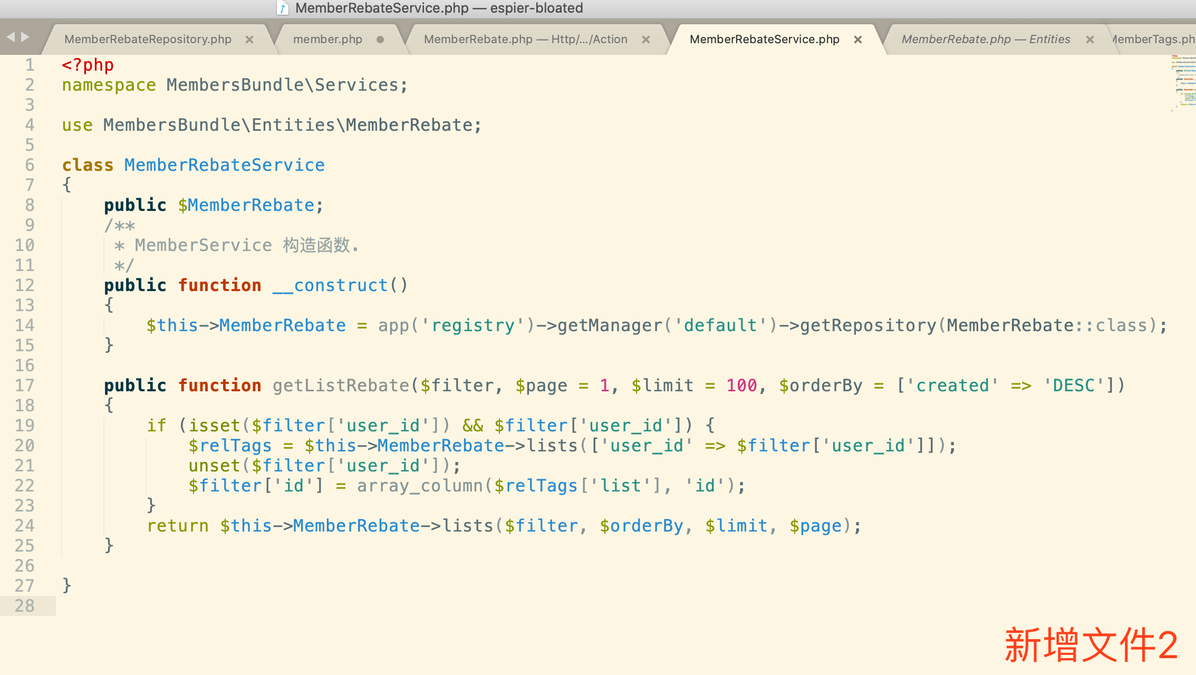
Task: Click the class name MemberRebateService
Action: 224,165
